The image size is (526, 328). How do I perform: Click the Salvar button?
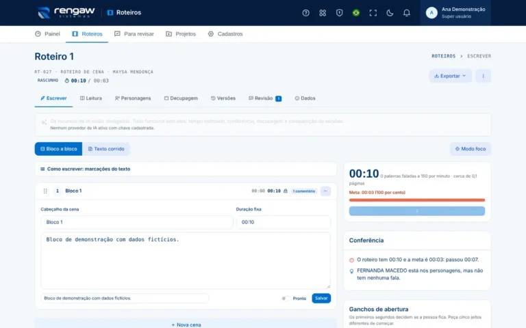pos(321,298)
